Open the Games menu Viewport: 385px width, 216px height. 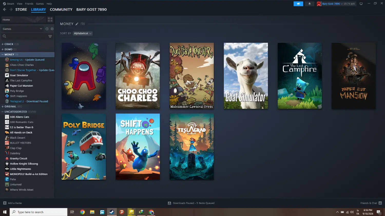pyautogui.click(x=40, y=4)
